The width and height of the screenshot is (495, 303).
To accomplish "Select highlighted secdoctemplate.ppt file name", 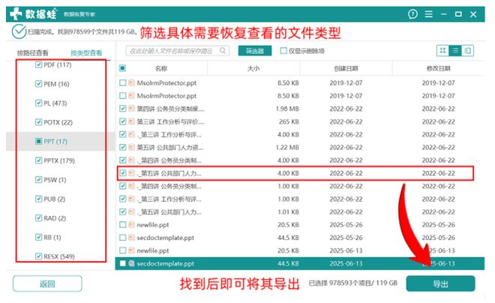I will tap(166, 263).
